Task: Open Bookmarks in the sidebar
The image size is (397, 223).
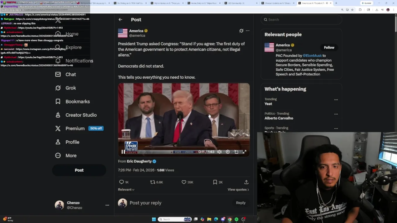Action: (72, 102)
